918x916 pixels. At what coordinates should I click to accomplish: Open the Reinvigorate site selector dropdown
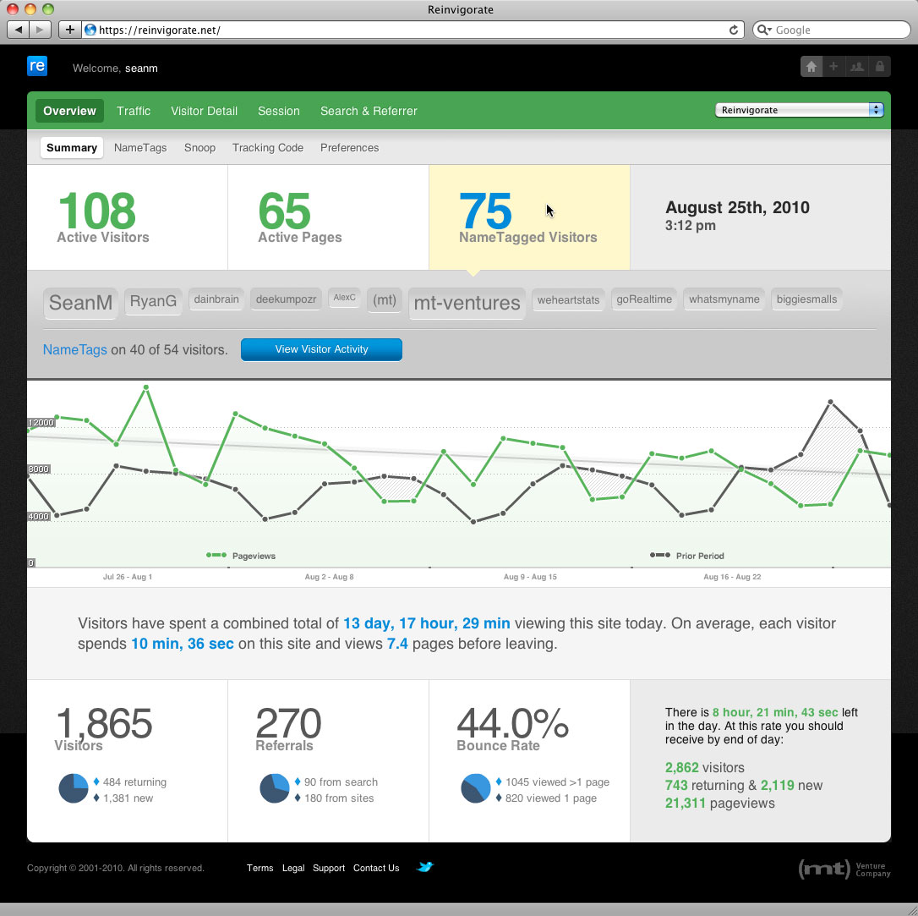click(799, 109)
